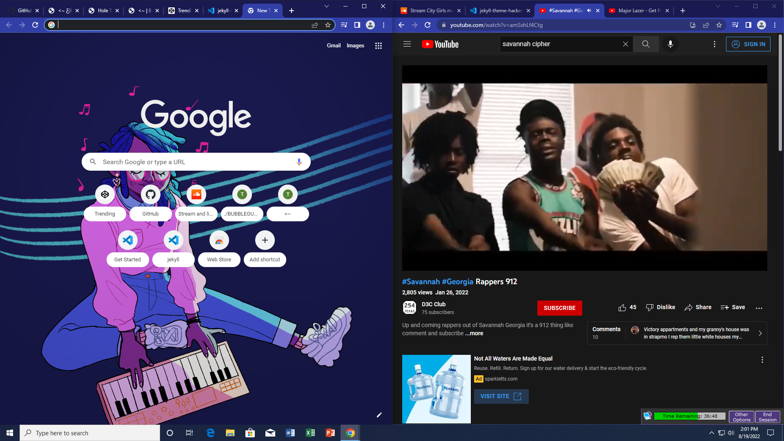Open the ad's three-dot options menu
The width and height of the screenshot is (784, 441).
[762, 360]
